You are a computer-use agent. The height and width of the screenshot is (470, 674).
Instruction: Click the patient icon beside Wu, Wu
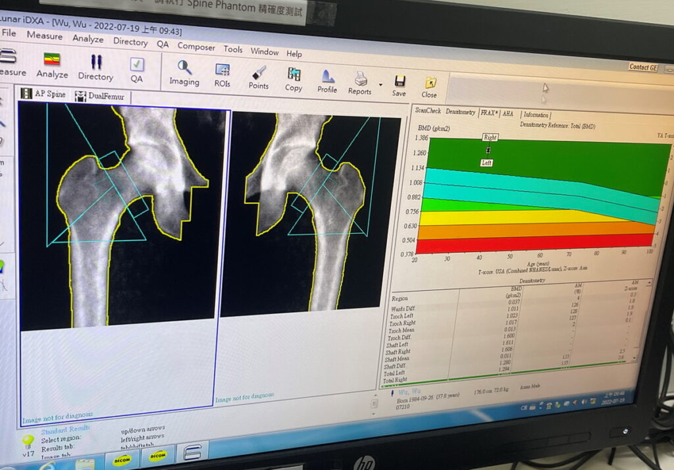392,393
